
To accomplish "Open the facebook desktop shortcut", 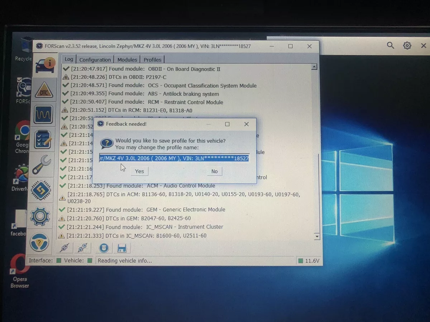I will click(19, 223).
